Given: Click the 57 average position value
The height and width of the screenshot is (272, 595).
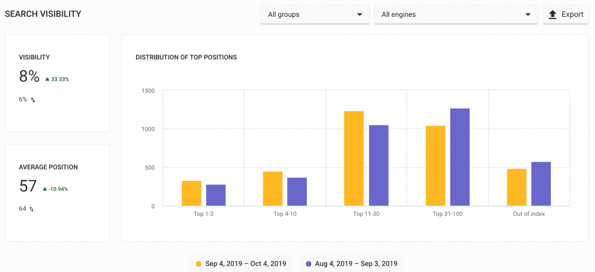Looking at the screenshot, I should point(28,186).
